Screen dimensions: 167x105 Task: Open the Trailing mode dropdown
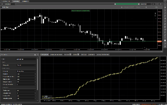click(26, 91)
